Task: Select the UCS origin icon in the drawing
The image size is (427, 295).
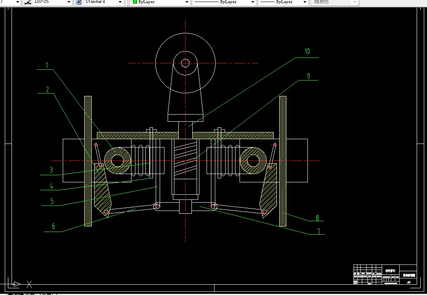Action: tap(16, 284)
